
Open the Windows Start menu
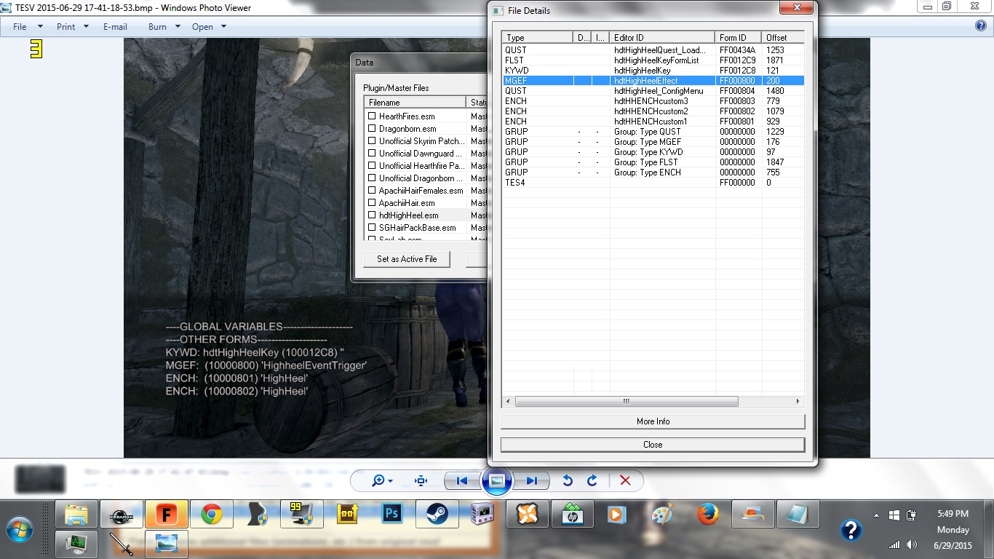click(x=20, y=529)
